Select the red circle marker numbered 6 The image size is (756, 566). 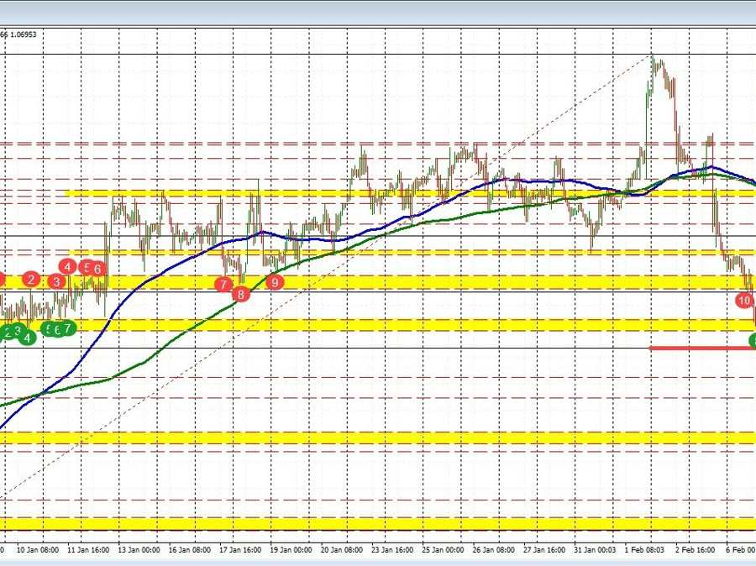[98, 269]
